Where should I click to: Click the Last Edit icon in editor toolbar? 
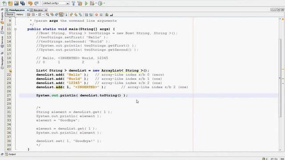(28, 15)
